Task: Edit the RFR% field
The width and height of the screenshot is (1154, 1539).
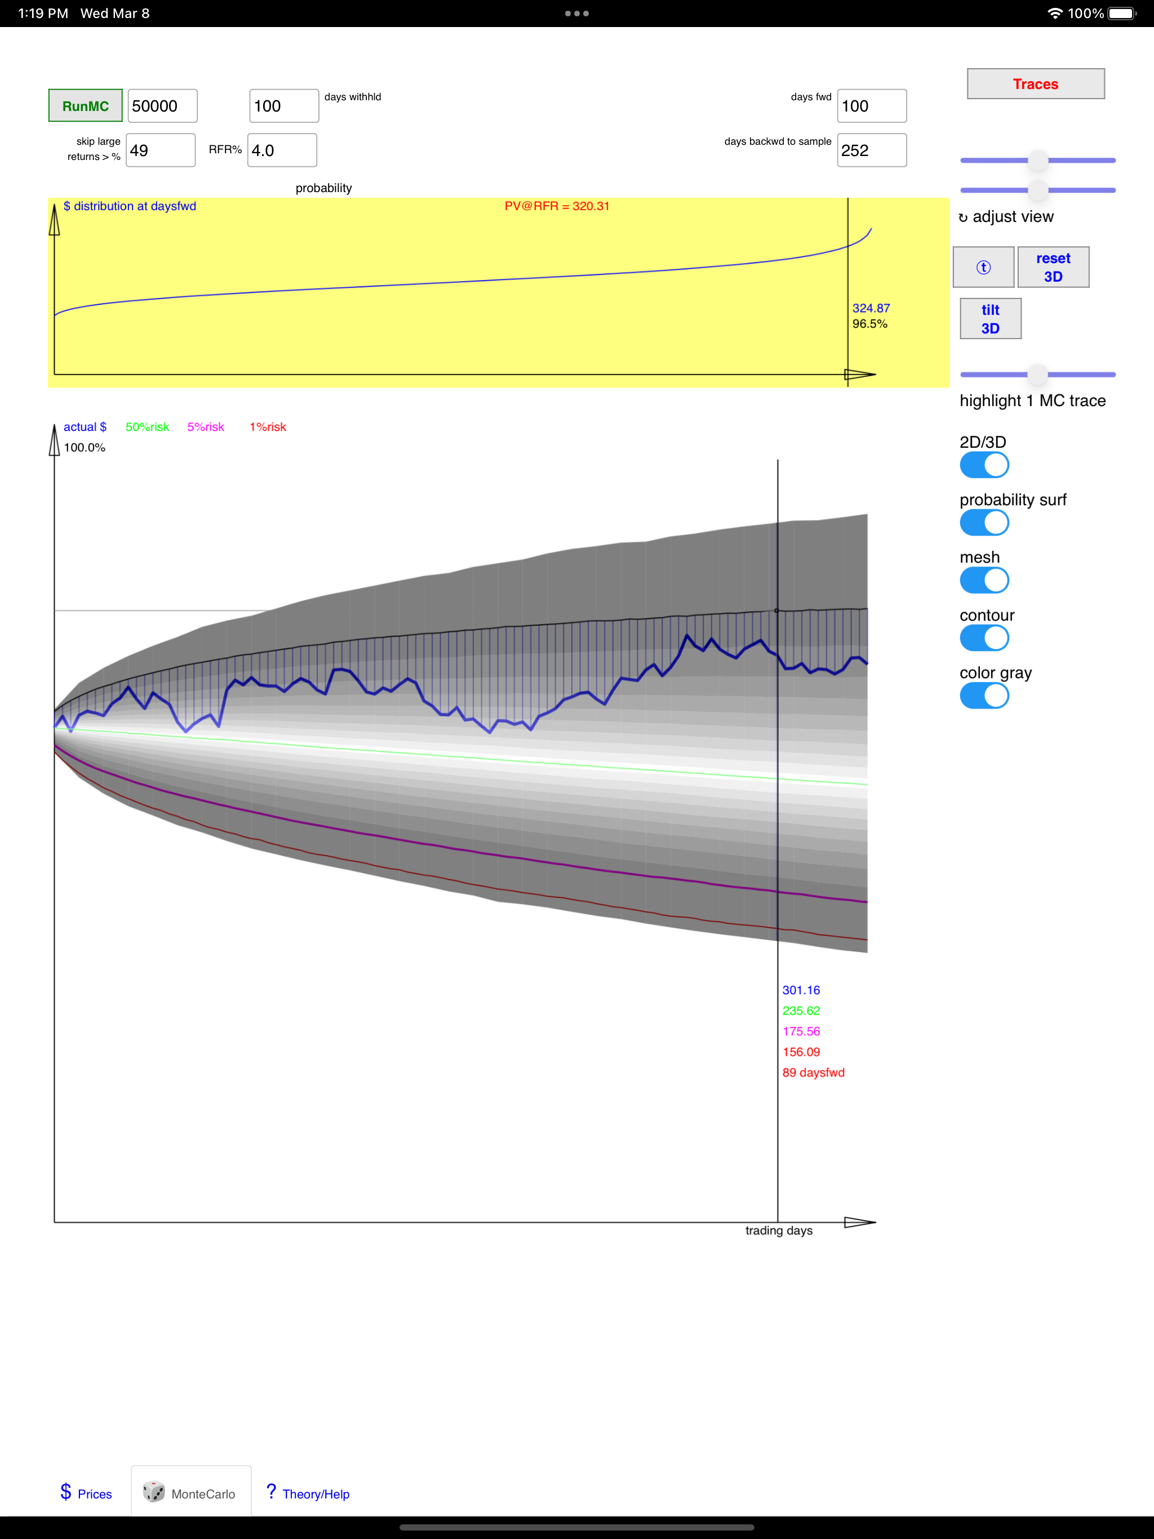Action: 282,150
